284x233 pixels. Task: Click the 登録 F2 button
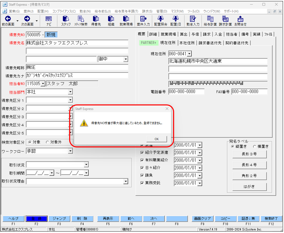point(36,218)
